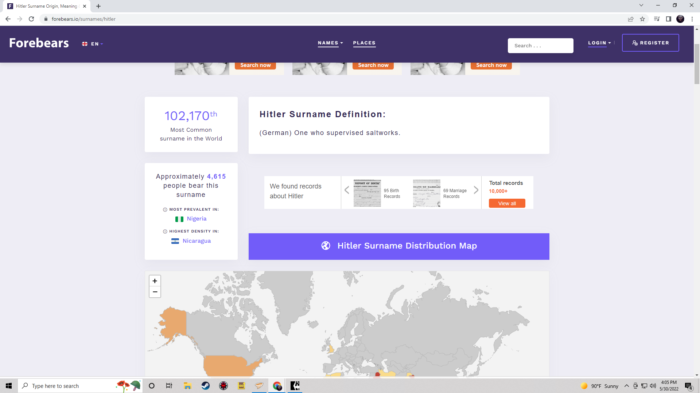The width and height of the screenshot is (700, 393).
Task: Open the 90°F Sunny weather widget
Action: 600,386
